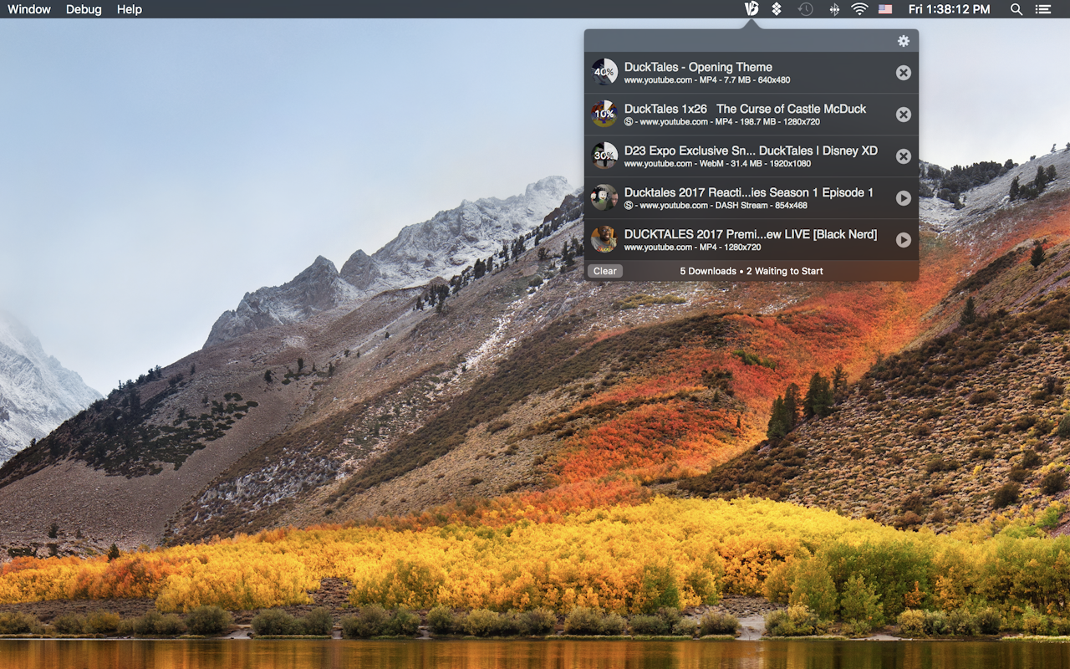The width and height of the screenshot is (1070, 669).
Task: Open the Bluetooth menu bar icon
Action: [x=833, y=9]
